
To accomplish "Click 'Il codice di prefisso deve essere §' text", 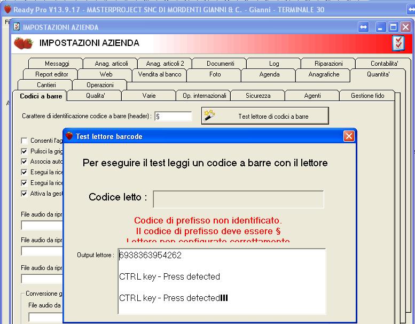I will 208,231.
